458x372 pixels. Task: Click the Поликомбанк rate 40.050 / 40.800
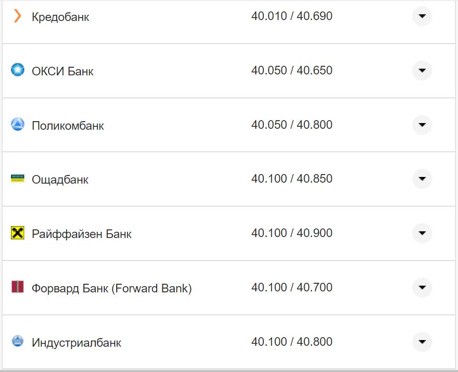[x=291, y=125]
